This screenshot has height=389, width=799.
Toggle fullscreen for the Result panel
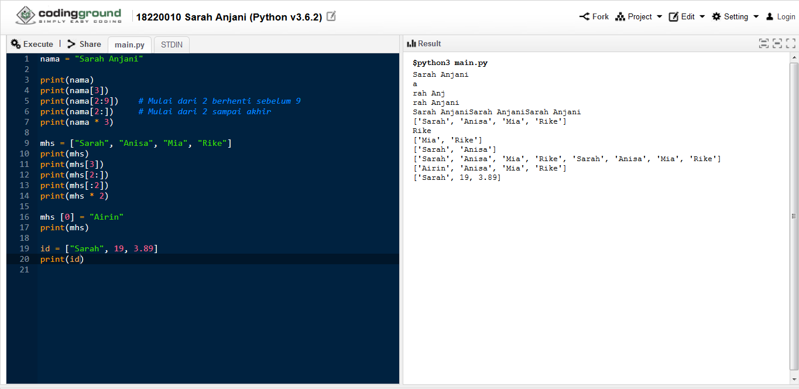click(791, 43)
